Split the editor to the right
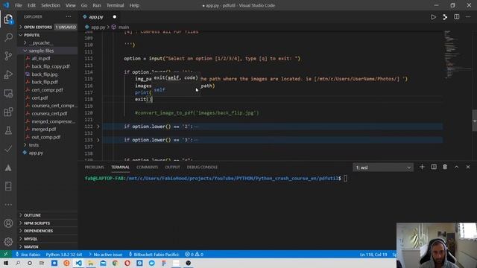The image size is (477, 268). point(457,17)
